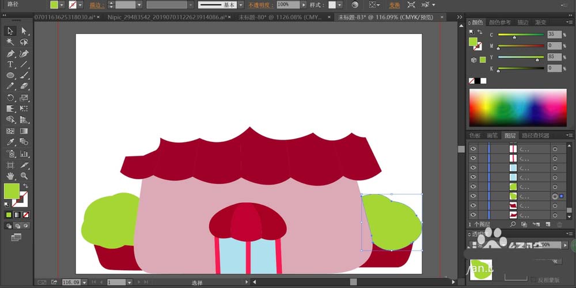Screen dimensions: 576x288
Task: Set toolbox fill mode to None (red slash)
Action: [x=26, y=215]
